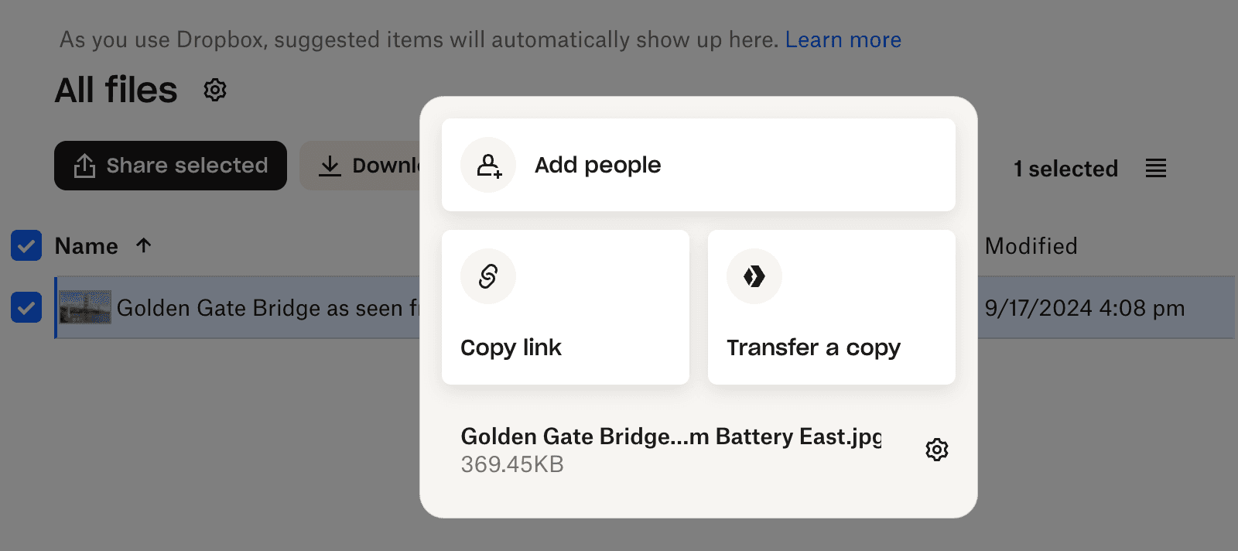Click the share upload icon
The width and height of the screenshot is (1238, 551).
click(x=84, y=166)
